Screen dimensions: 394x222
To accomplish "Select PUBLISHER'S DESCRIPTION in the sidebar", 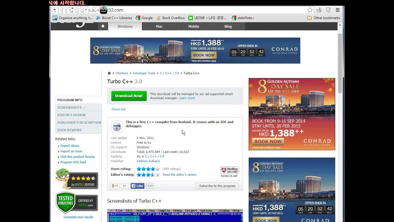I will pos(78,122).
